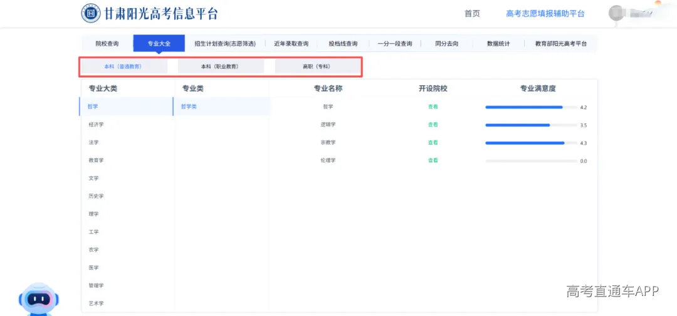Open 高考志愿填报辅助平台 link

[x=545, y=14]
